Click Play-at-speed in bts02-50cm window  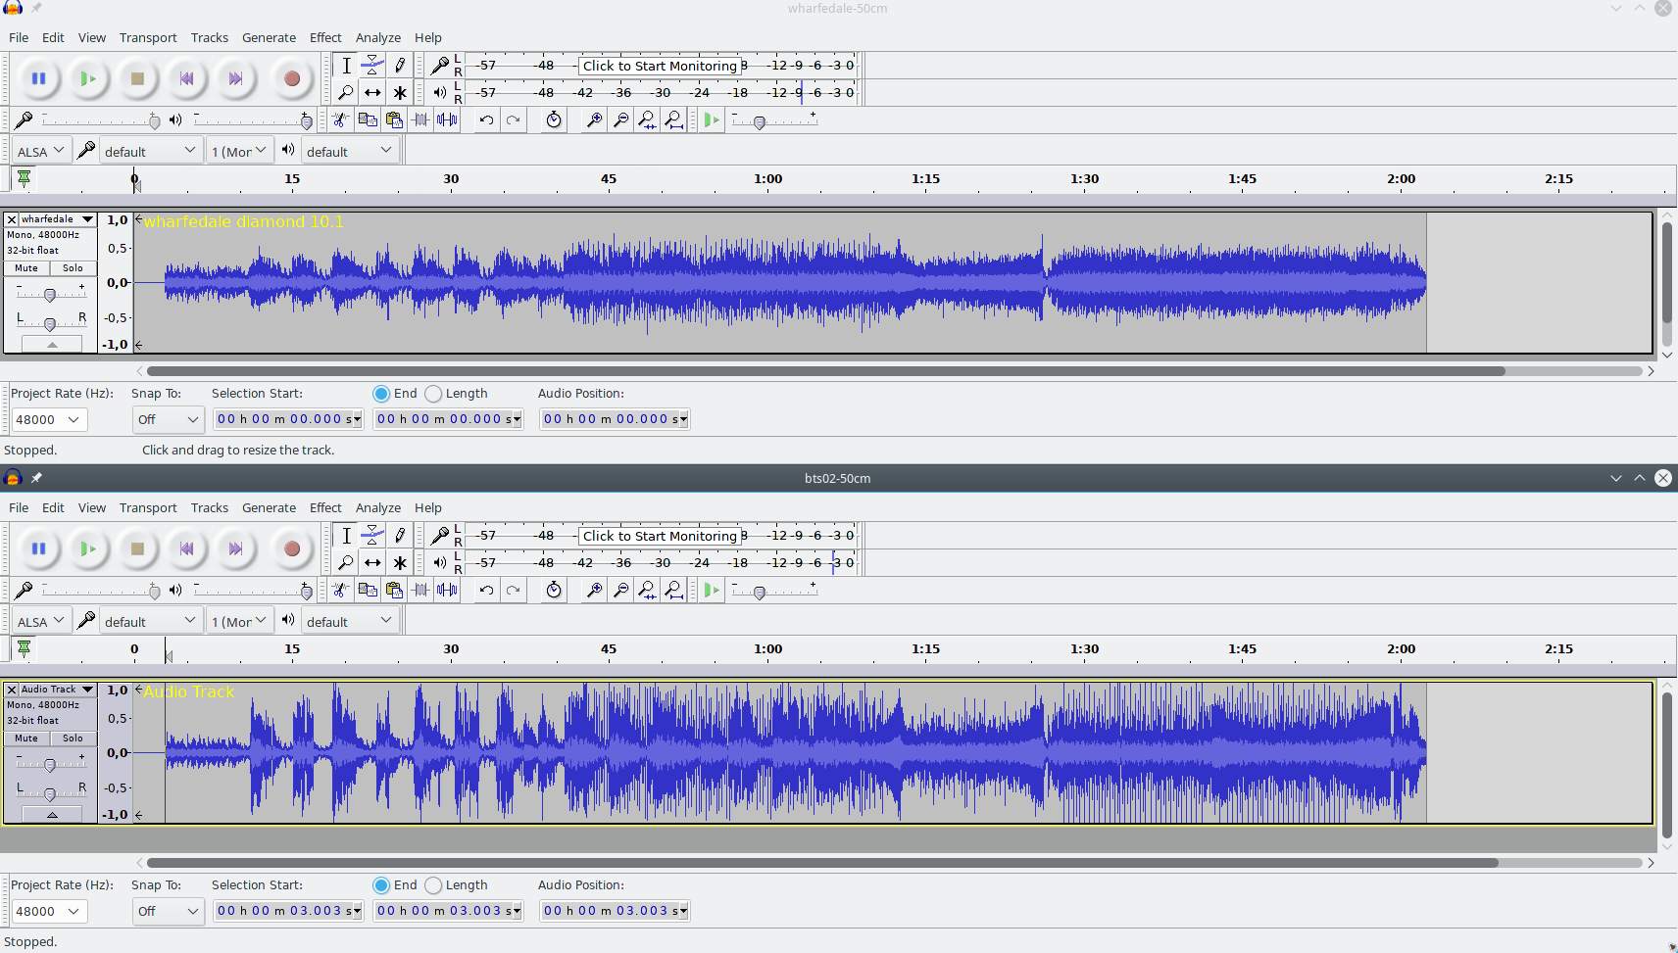click(x=712, y=590)
